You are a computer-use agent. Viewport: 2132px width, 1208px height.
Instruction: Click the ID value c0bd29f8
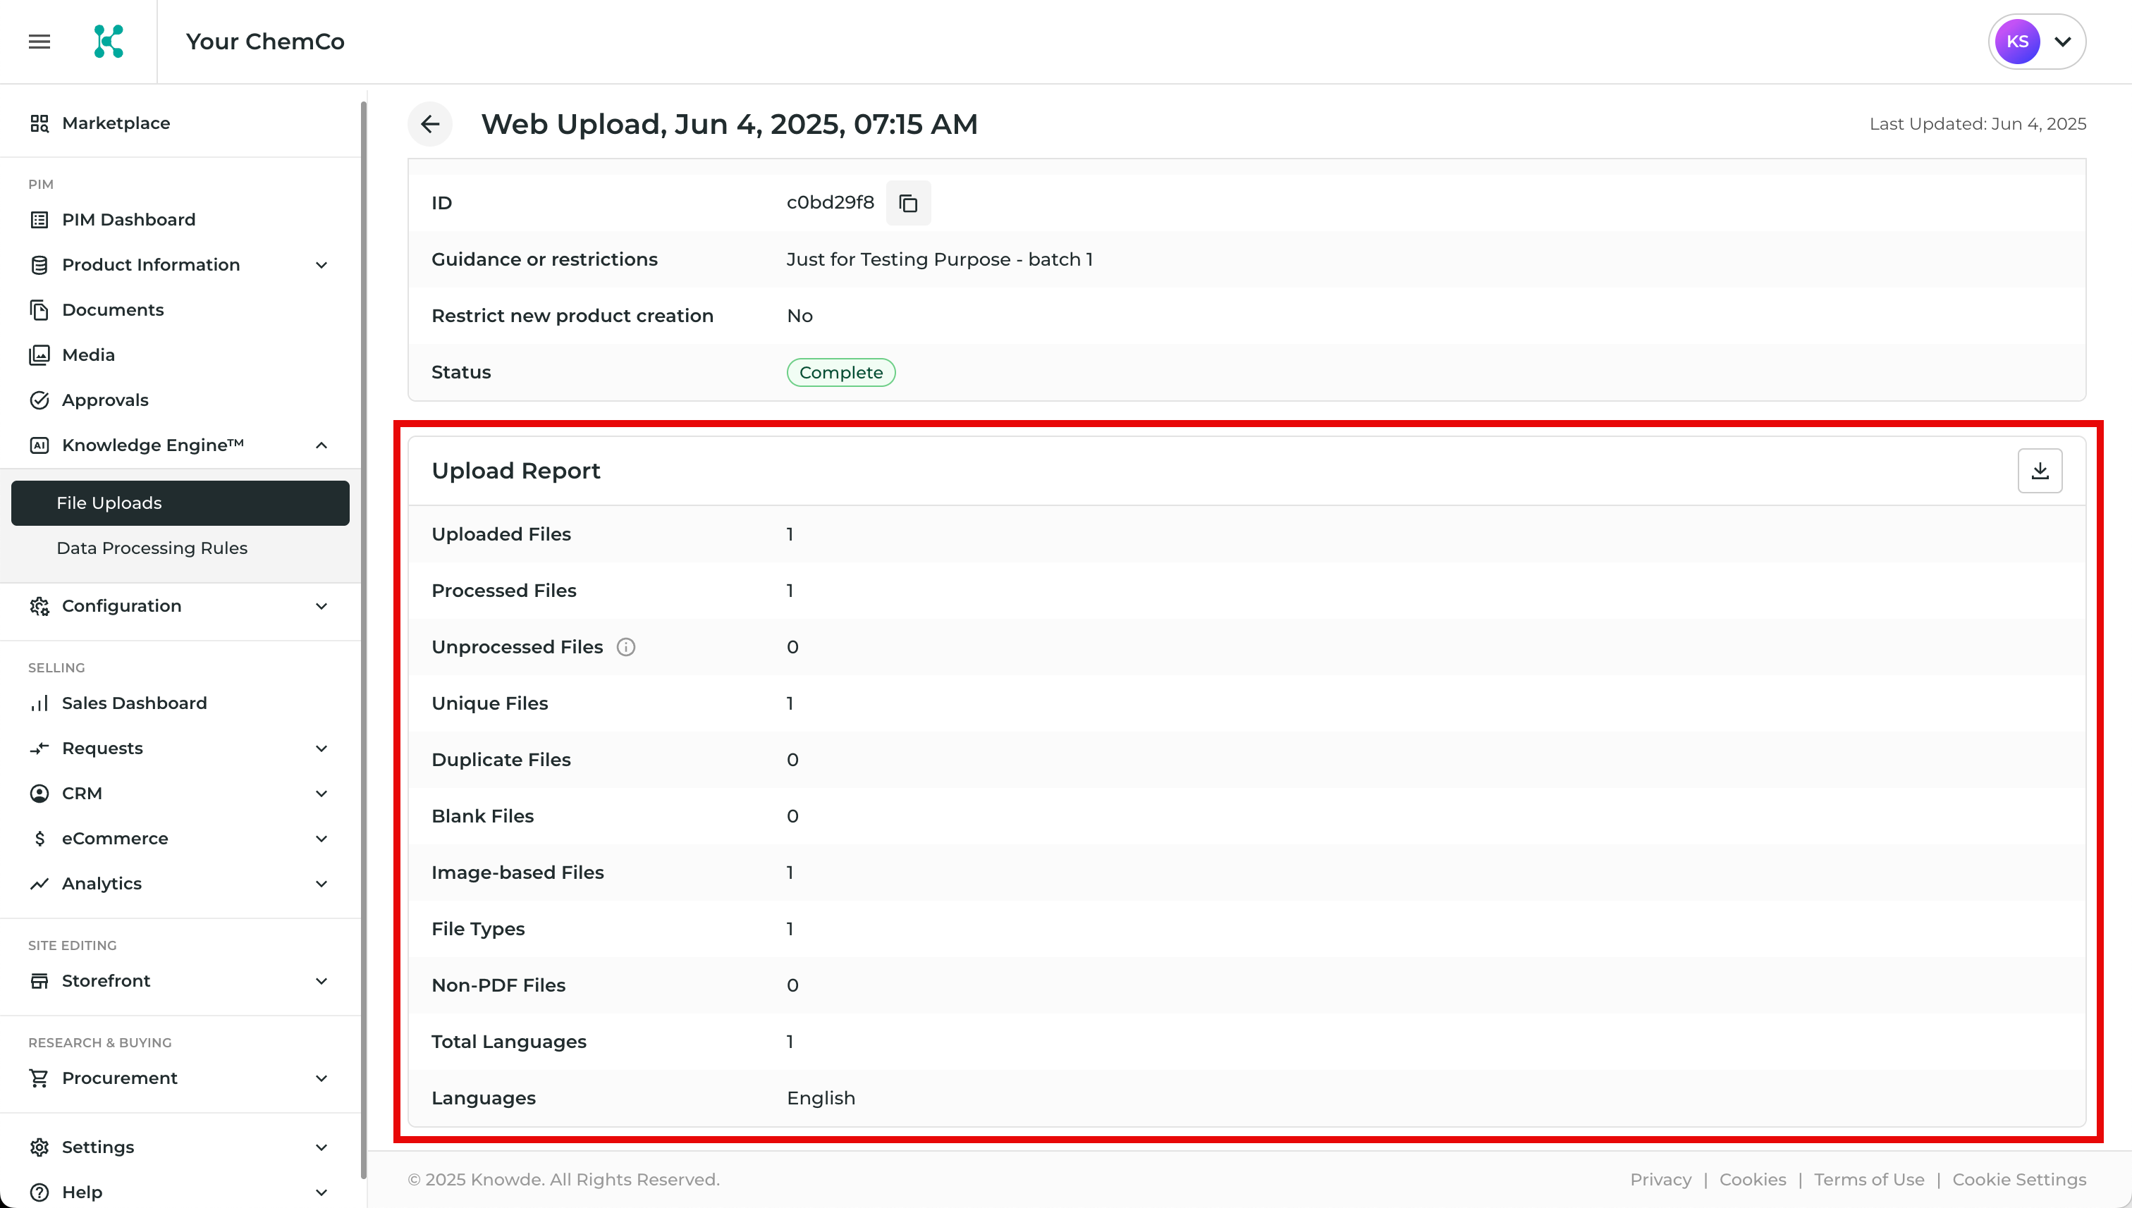830,203
